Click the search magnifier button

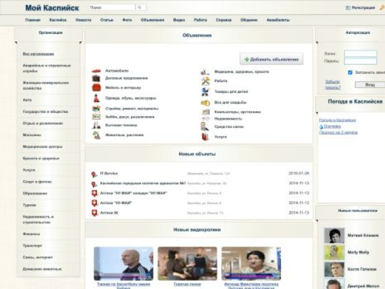tap(140, 7)
